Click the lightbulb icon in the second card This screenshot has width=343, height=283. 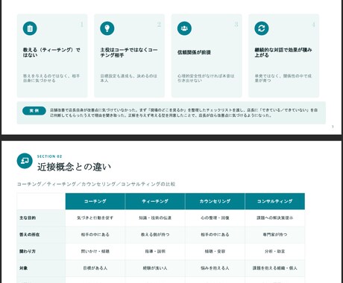click(x=107, y=28)
